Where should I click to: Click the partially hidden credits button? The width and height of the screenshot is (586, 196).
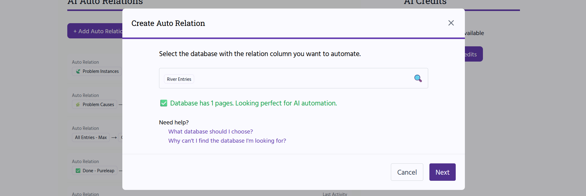[x=473, y=54]
